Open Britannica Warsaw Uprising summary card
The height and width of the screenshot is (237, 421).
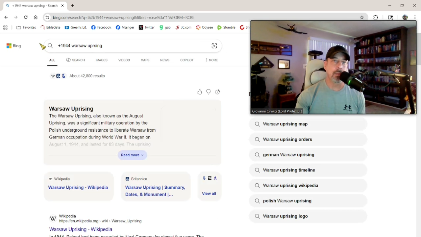click(155, 191)
